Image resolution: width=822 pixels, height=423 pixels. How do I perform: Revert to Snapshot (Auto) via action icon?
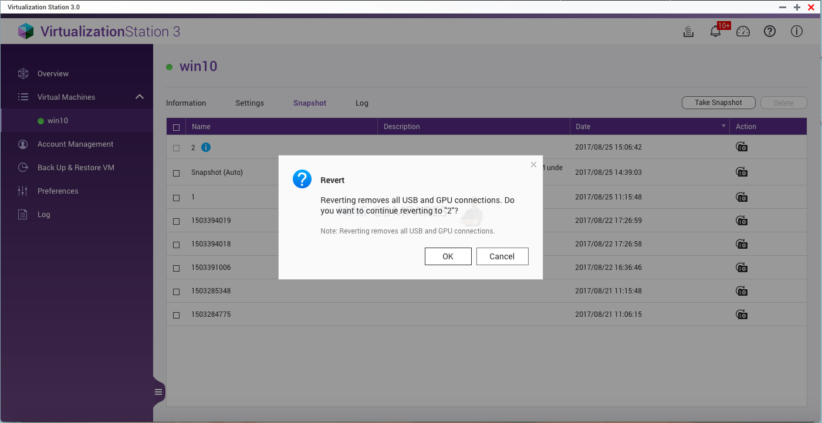click(x=742, y=172)
